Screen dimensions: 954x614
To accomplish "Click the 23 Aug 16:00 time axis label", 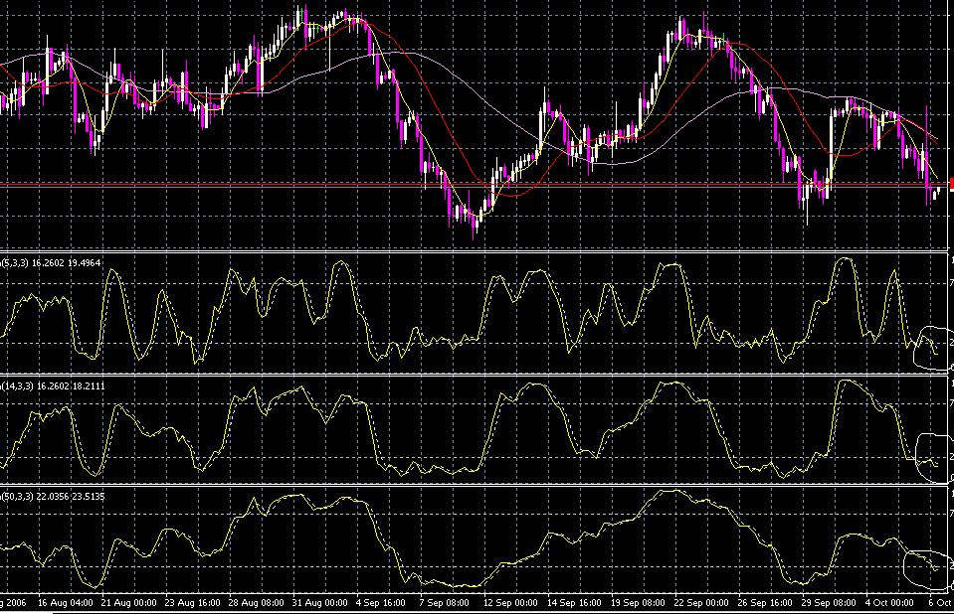I will click(192, 603).
